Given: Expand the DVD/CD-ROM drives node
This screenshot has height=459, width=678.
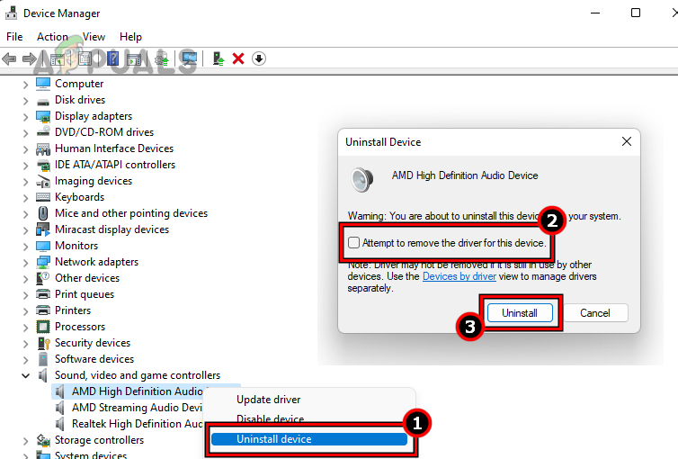Looking at the screenshot, I should [25, 133].
